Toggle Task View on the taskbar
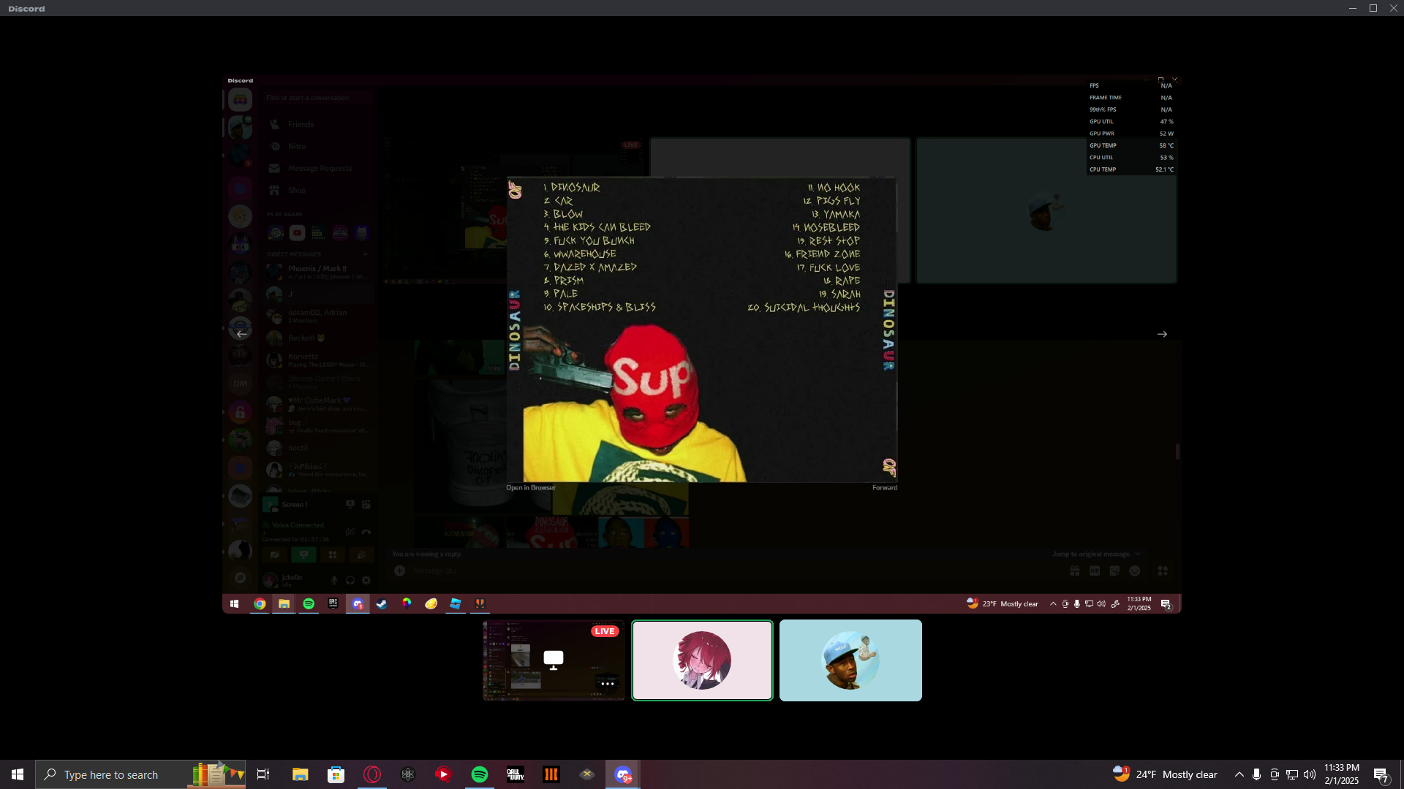Screen dimensions: 1404x789 click(x=263, y=774)
